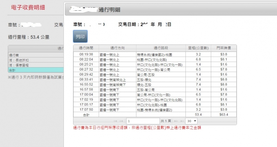This screenshot has width=277, height=147.
Task: Select the 17:07:50 time cell
Action: click(x=86, y=110)
